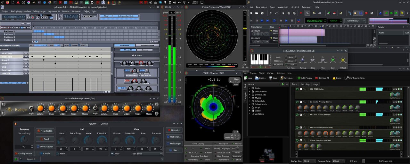Open the Sample Rate 48000 dropdown in Carla
410x164 pixels.
[338, 161]
